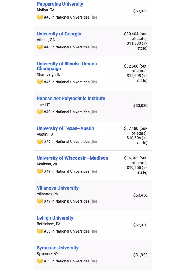Open University of Illinois--Urbana-Champaign link

point(67,66)
